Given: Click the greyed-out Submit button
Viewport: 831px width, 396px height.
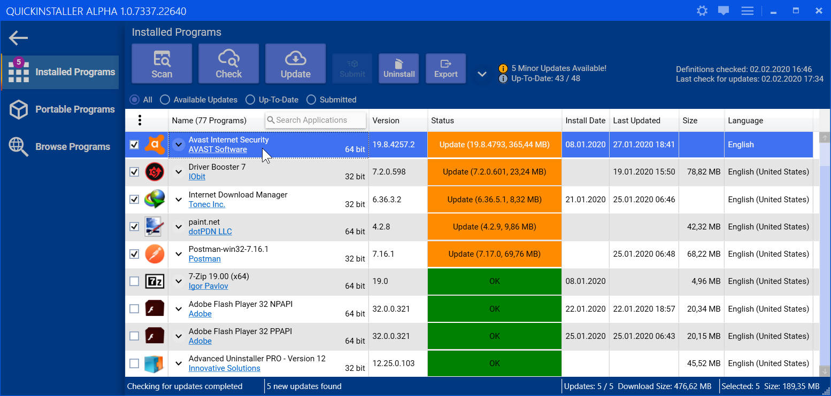Looking at the screenshot, I should tap(352, 68).
